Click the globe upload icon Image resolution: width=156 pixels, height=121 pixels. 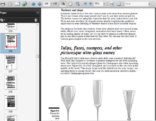24,4
